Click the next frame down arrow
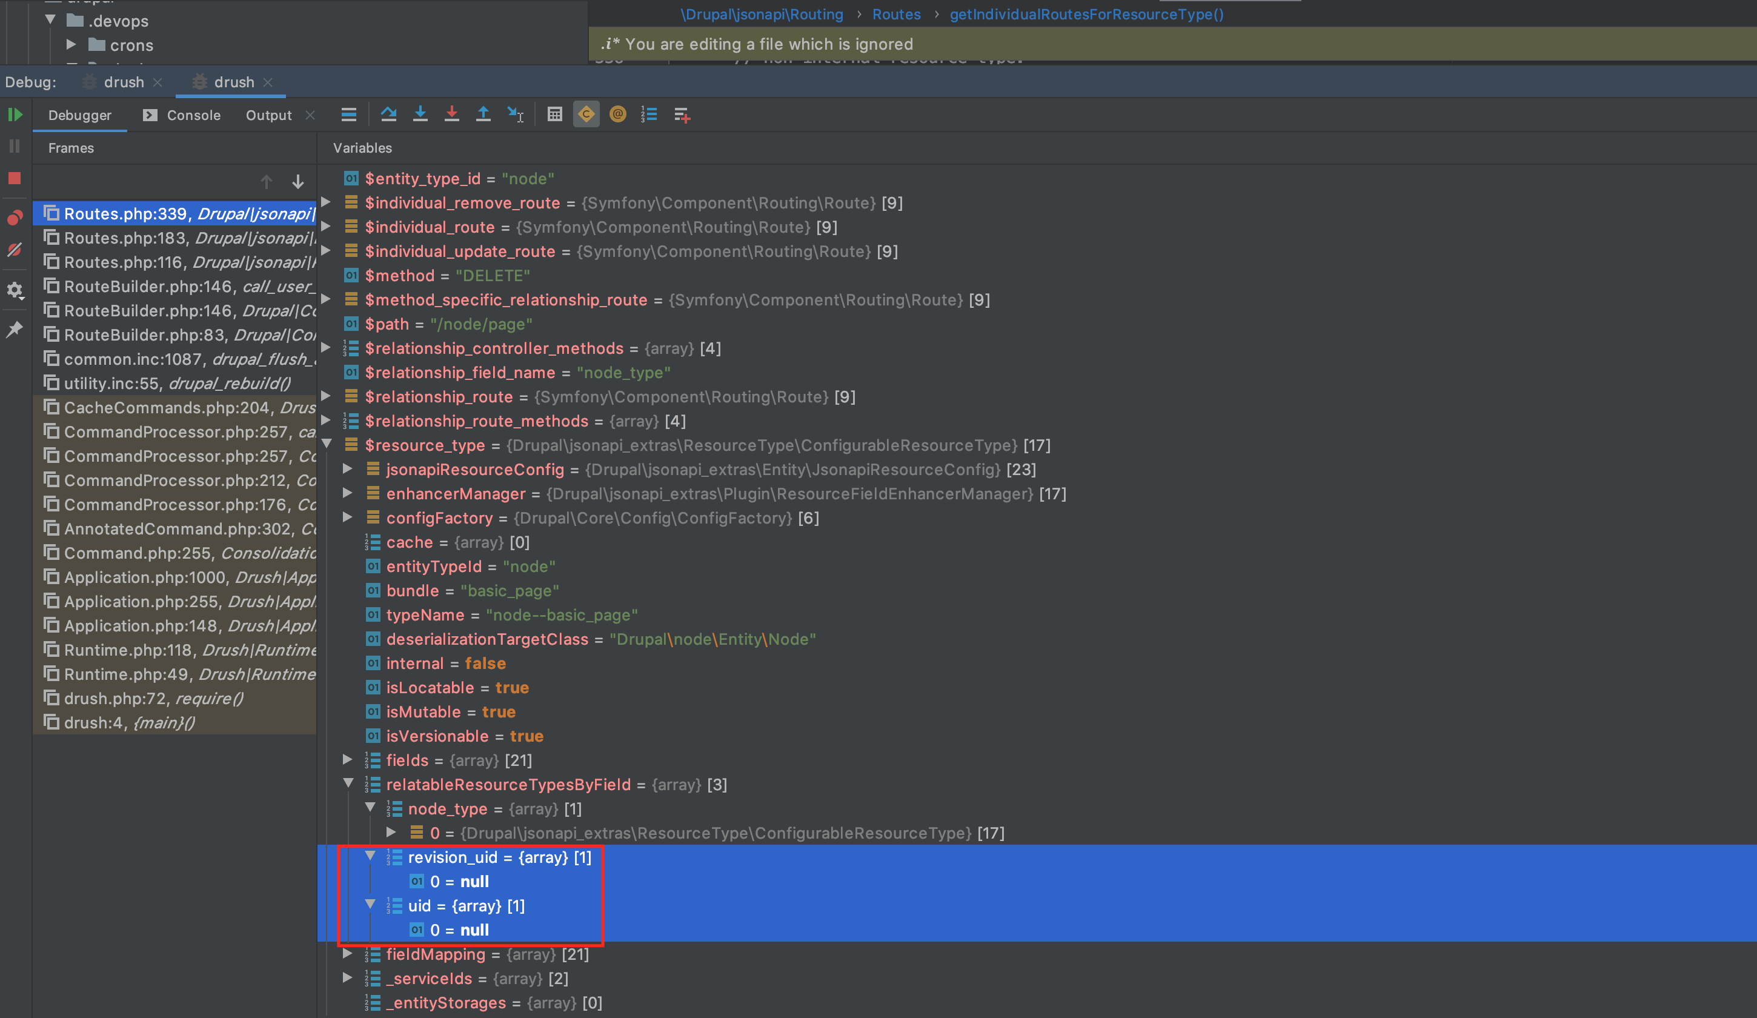 tap(297, 182)
